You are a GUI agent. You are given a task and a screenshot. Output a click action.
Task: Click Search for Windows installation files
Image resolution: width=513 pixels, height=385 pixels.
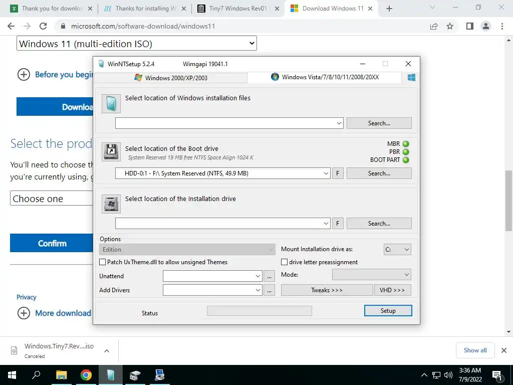[x=379, y=123]
